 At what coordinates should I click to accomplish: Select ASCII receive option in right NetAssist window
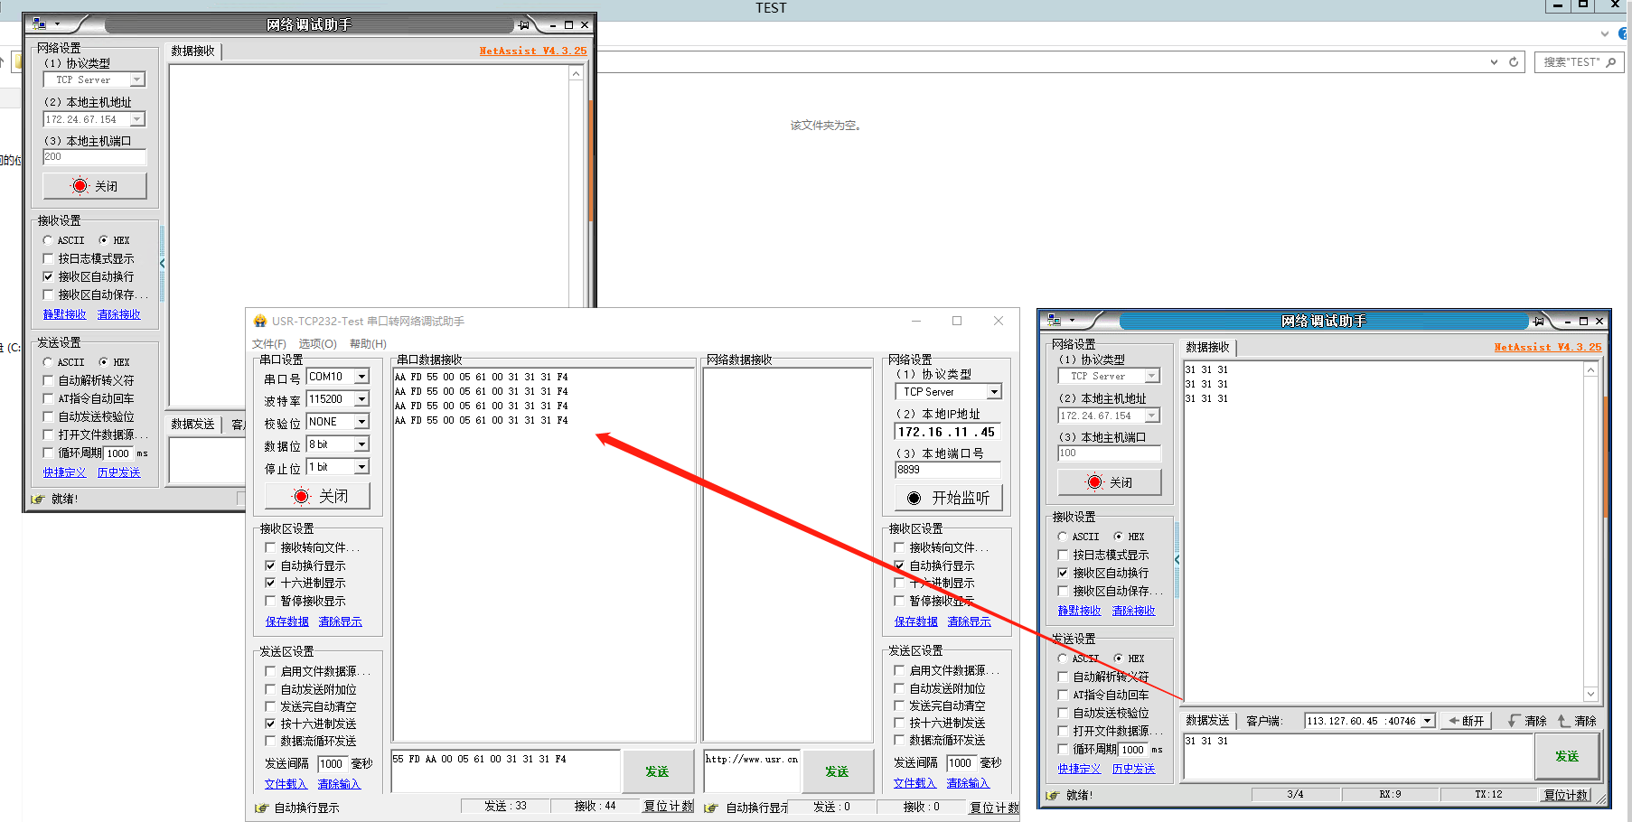(x=1063, y=537)
